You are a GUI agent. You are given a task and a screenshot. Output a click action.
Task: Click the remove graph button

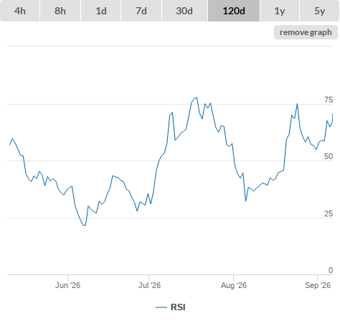[x=306, y=32]
